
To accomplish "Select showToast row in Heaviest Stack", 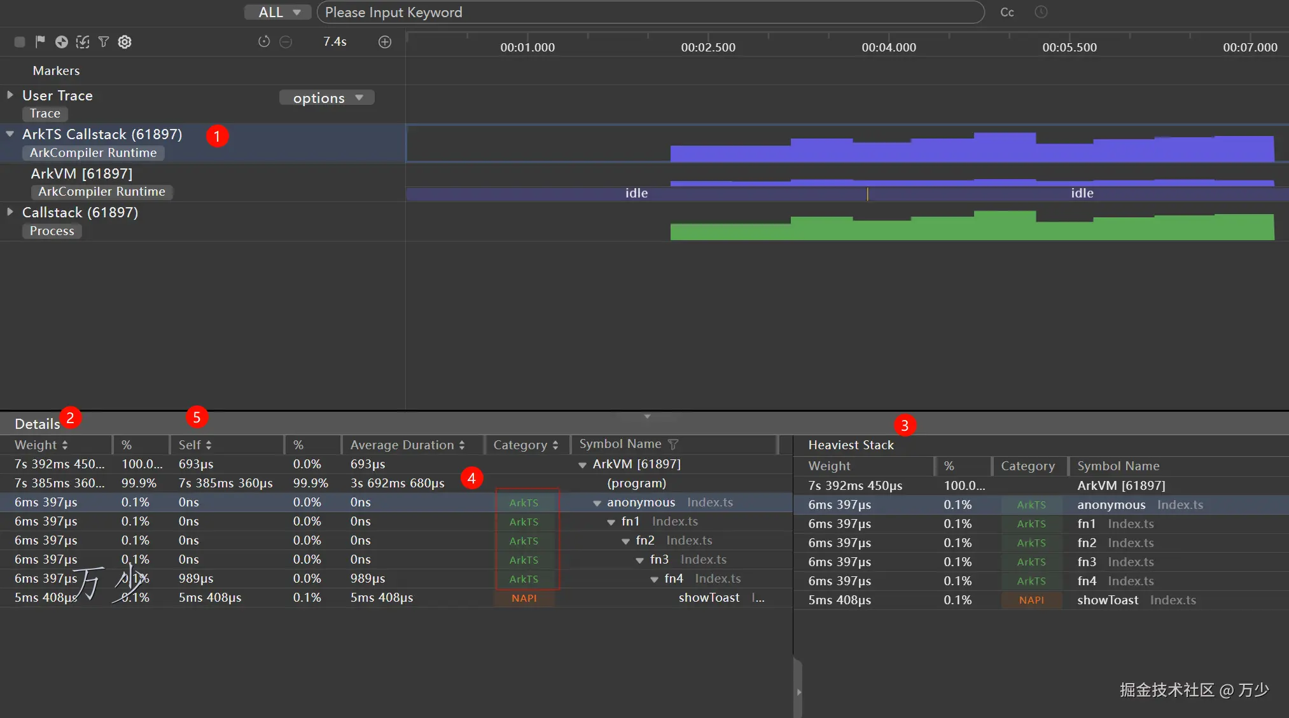I will (1107, 600).
